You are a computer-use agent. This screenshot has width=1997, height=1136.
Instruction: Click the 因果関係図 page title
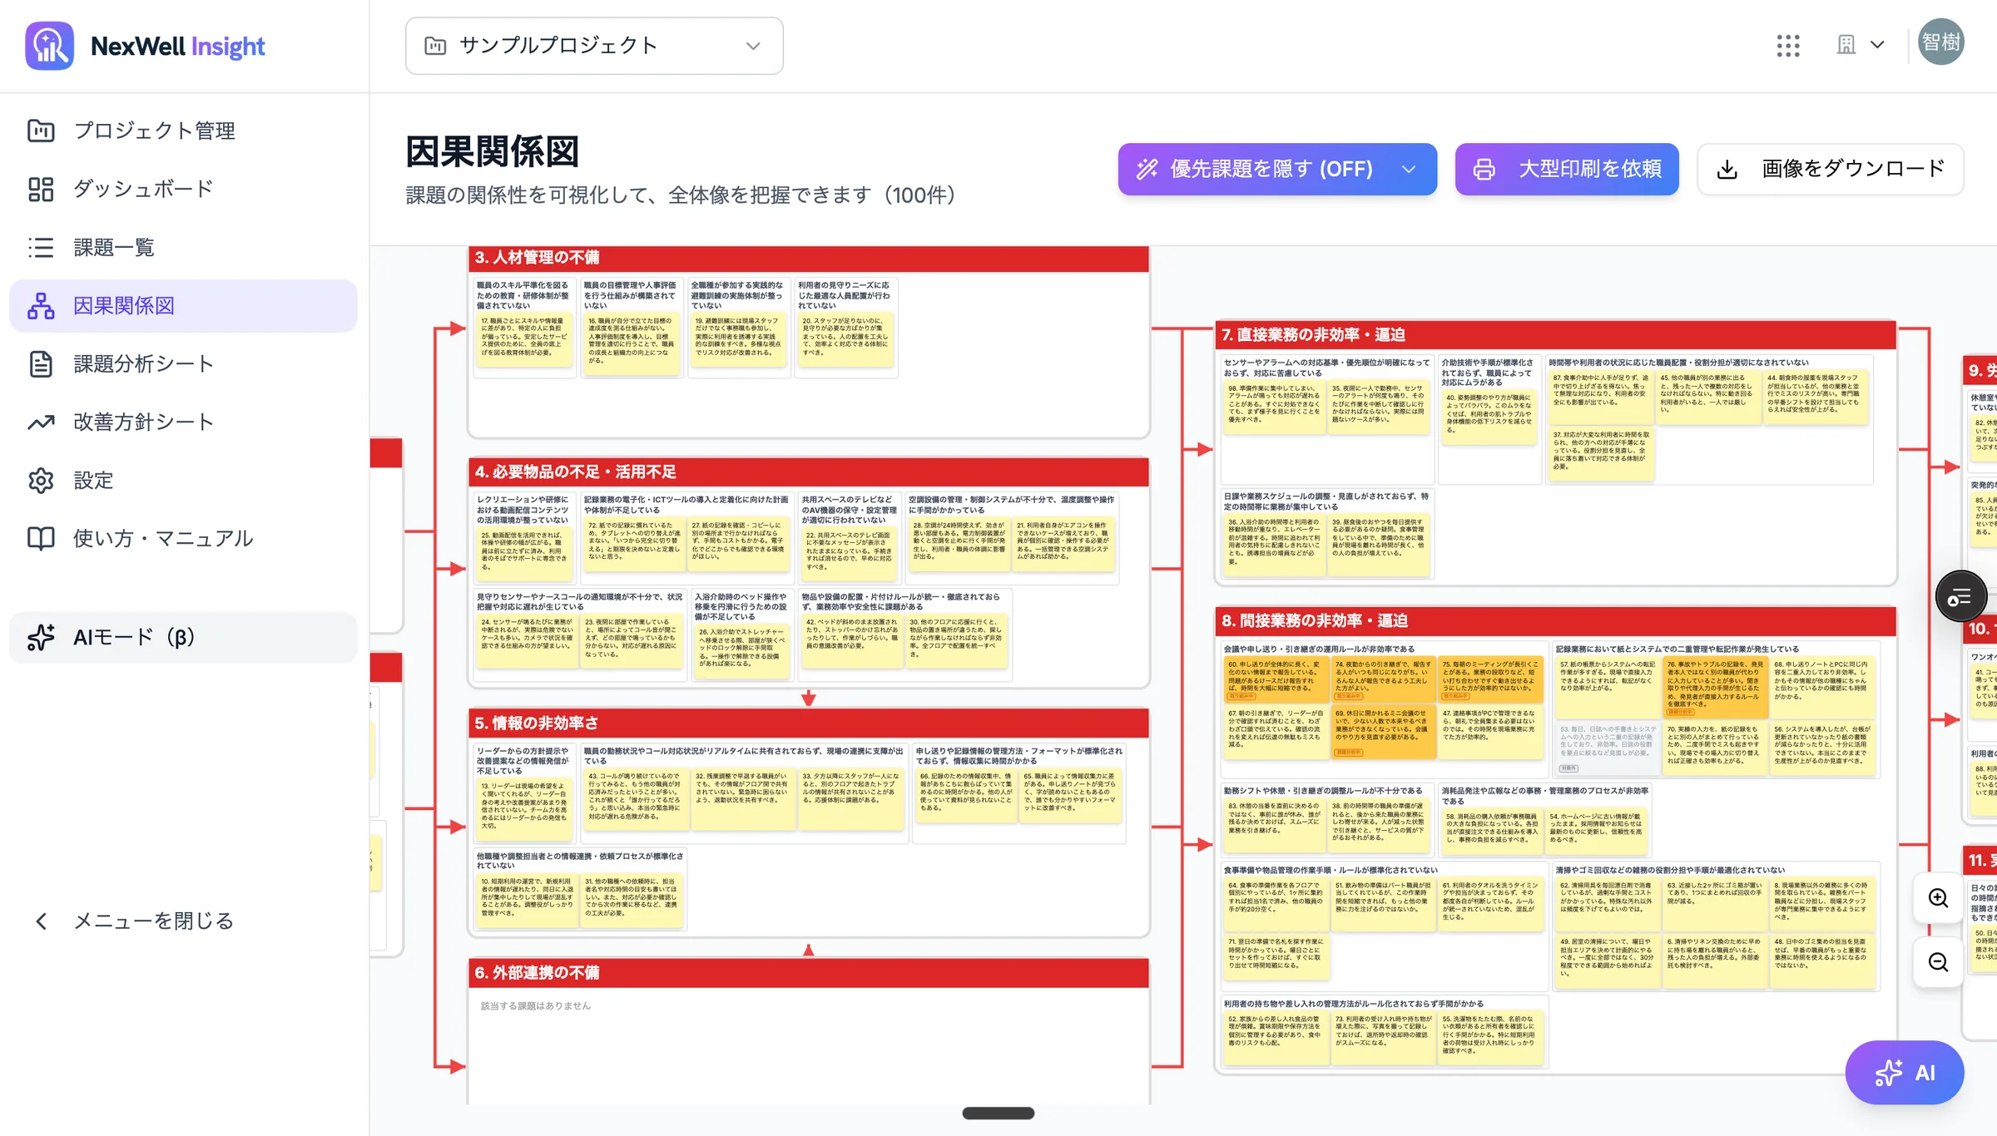(492, 152)
